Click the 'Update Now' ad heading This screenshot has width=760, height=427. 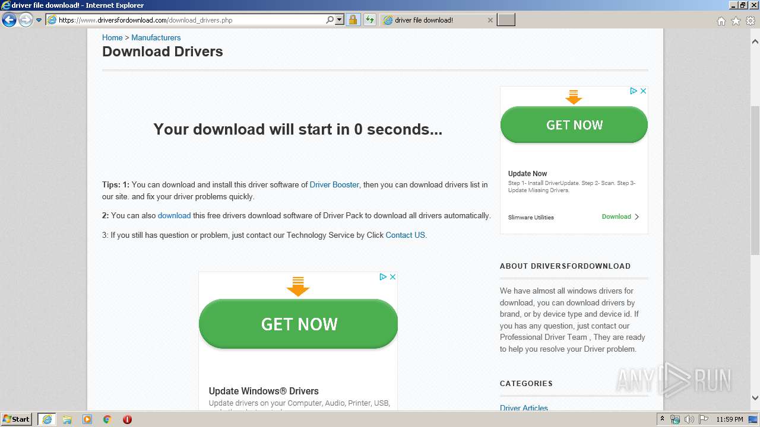pos(527,174)
